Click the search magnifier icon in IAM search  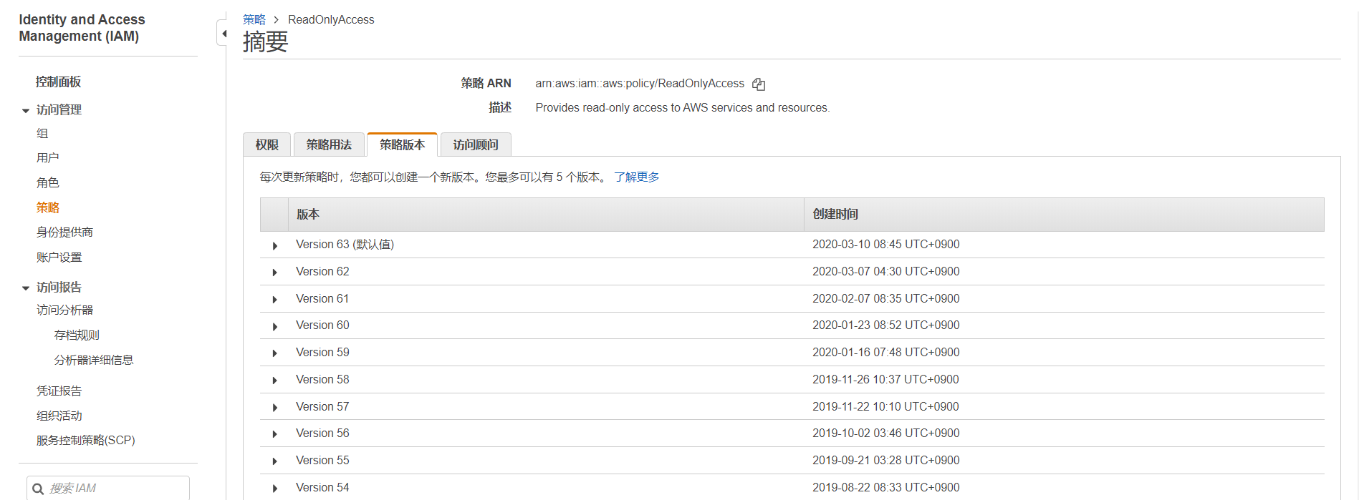39,489
